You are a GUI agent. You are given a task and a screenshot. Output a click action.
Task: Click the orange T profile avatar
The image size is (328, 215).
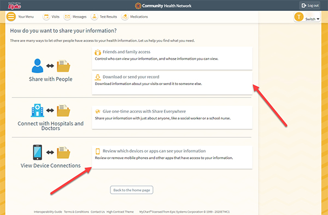(x=298, y=17)
